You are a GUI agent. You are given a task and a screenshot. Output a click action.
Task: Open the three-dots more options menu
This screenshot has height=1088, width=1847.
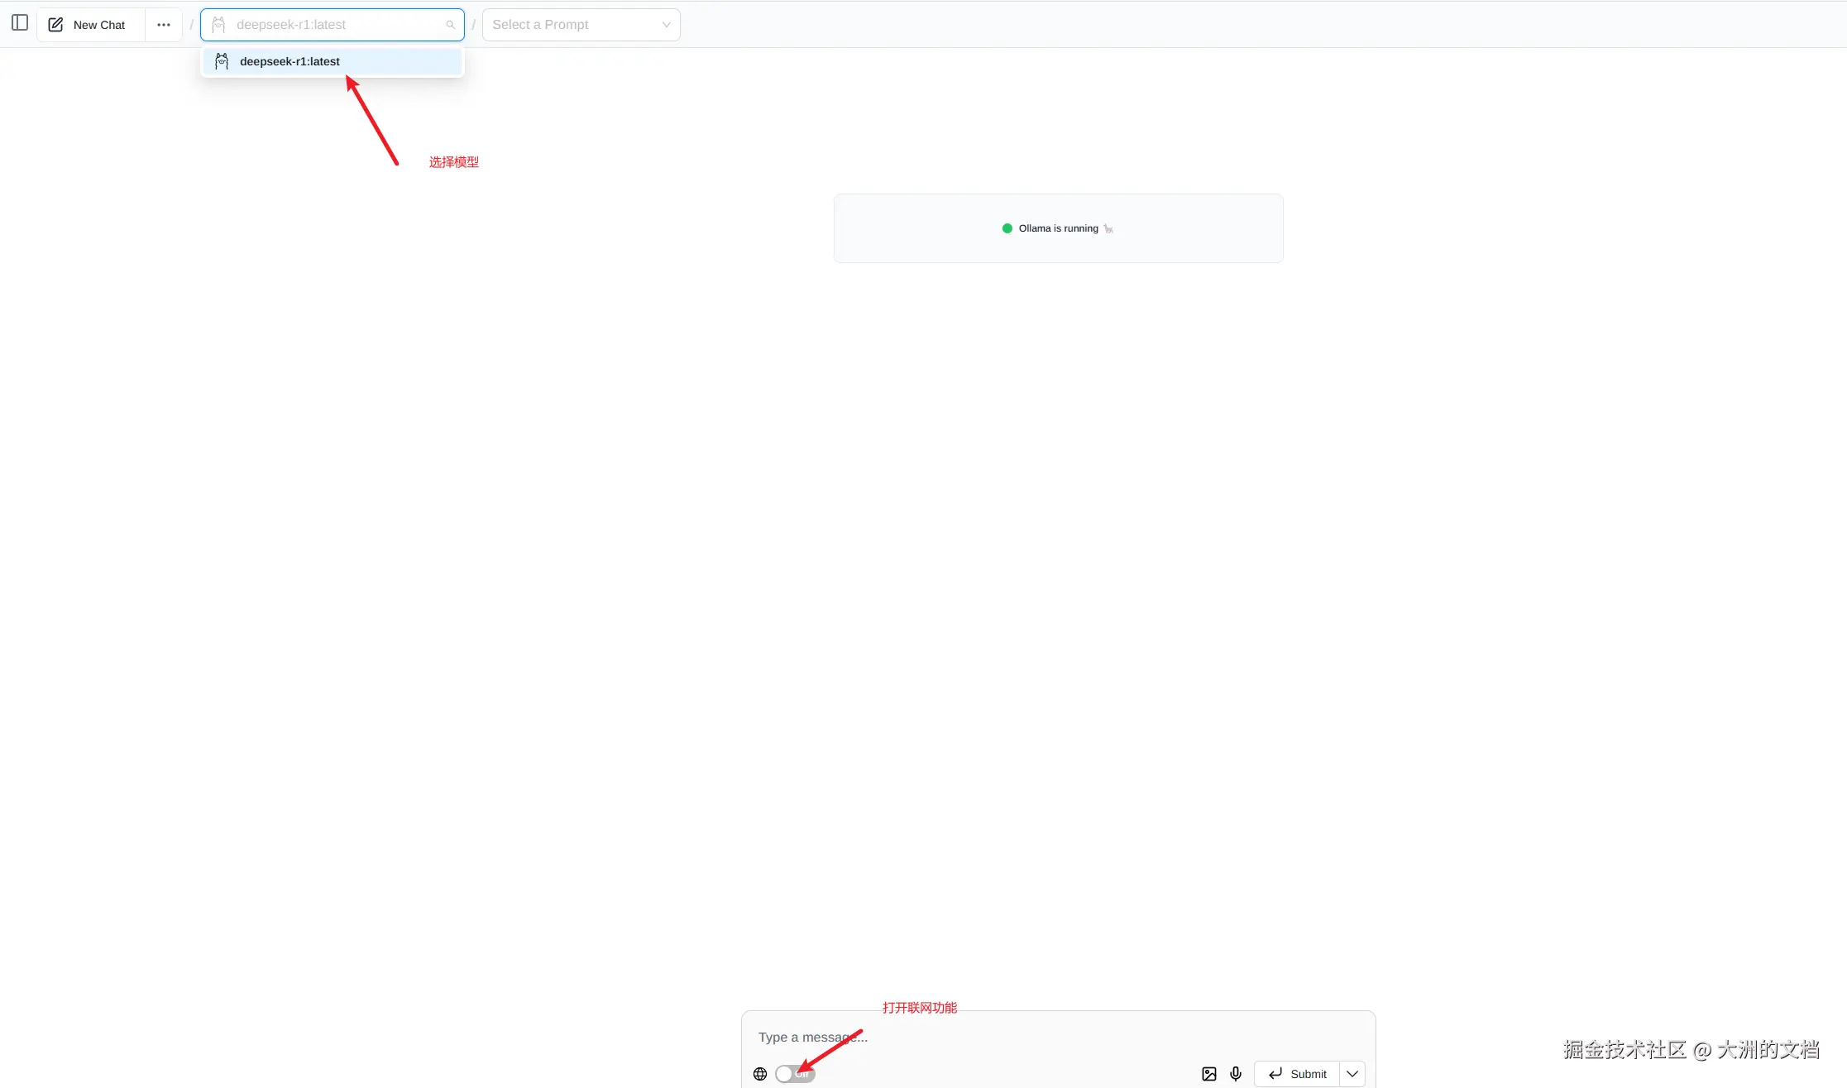[164, 25]
